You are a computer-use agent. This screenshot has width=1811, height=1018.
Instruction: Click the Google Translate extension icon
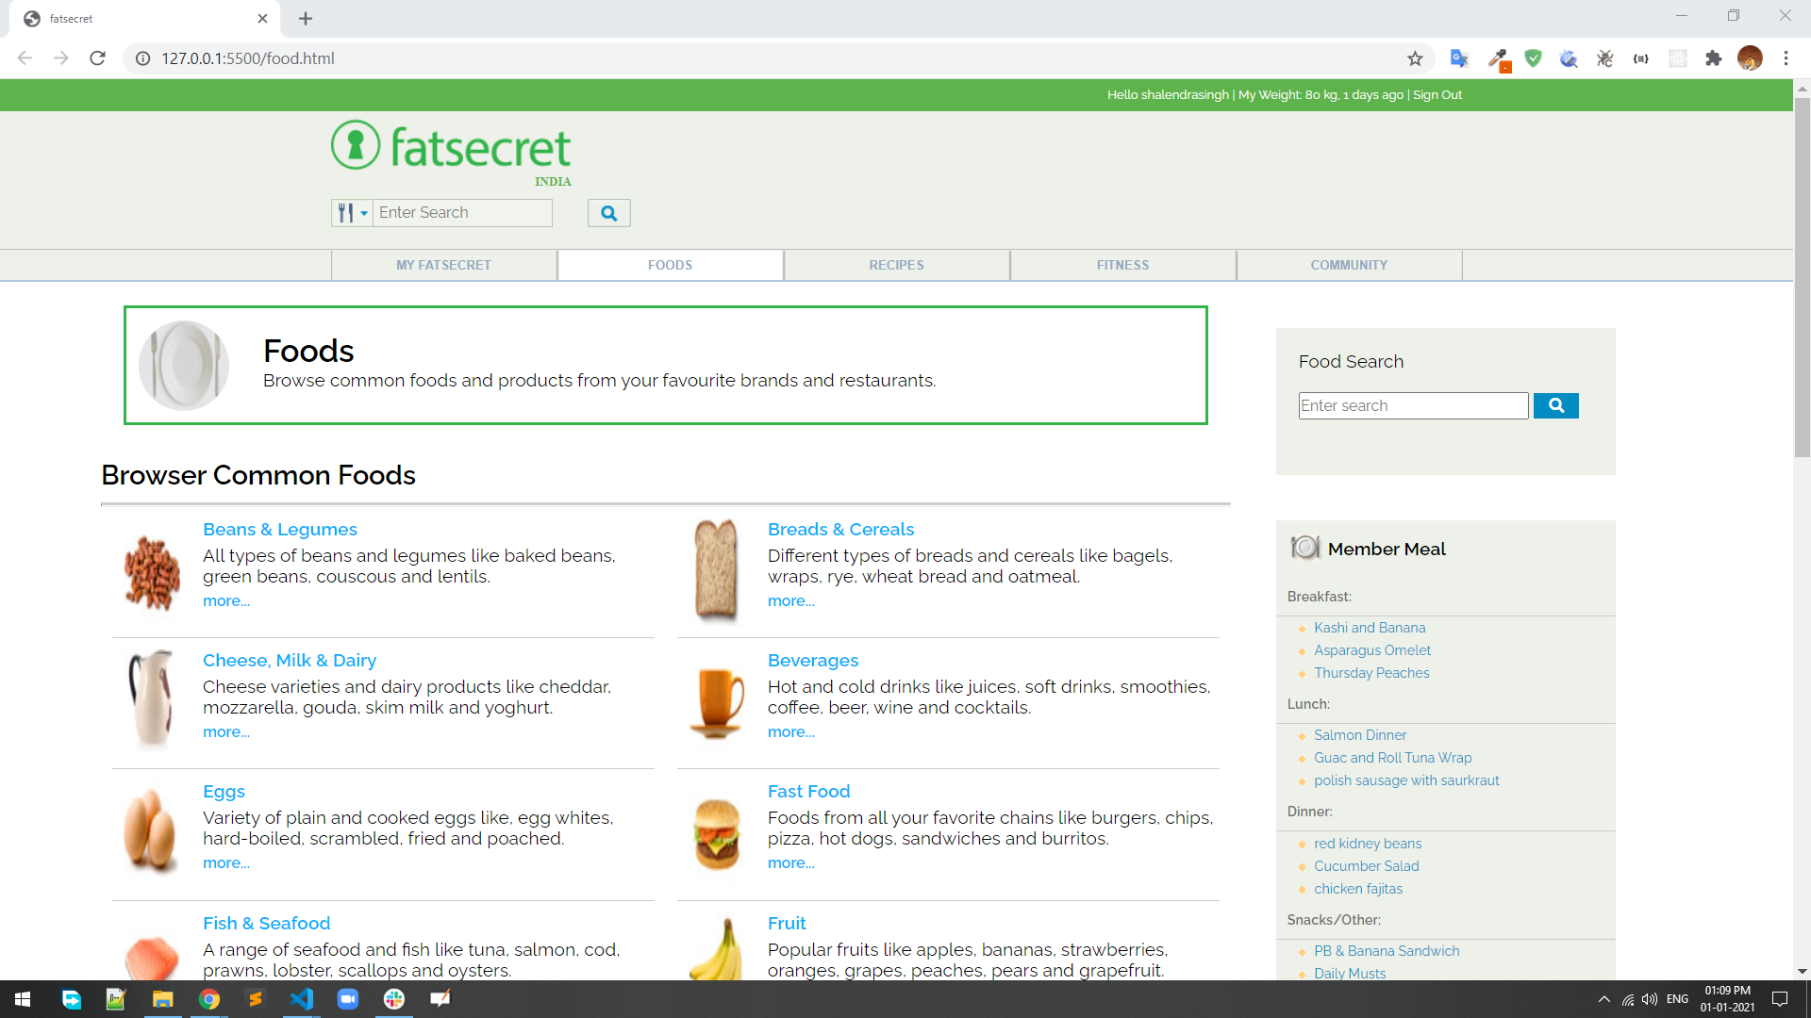1459,58
